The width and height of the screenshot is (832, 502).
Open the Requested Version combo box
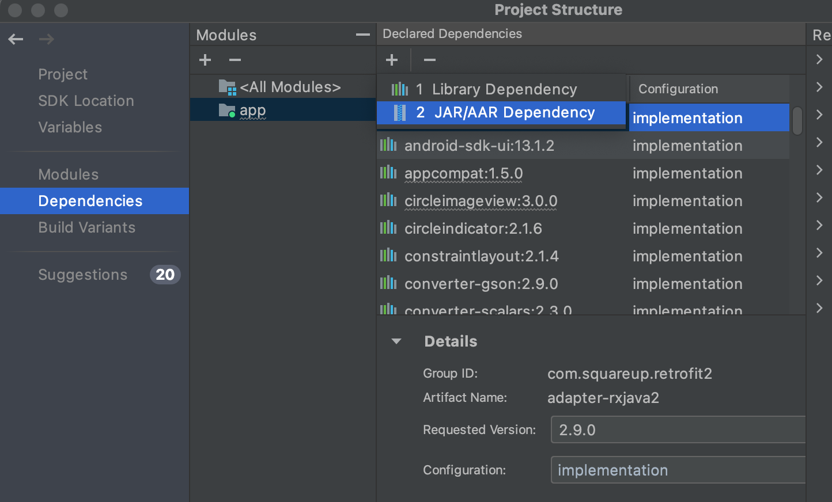pyautogui.click(x=678, y=430)
